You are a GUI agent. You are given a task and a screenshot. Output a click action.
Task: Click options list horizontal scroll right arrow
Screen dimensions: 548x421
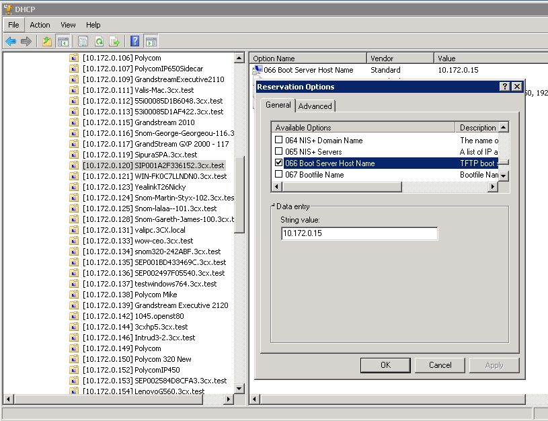coord(493,187)
